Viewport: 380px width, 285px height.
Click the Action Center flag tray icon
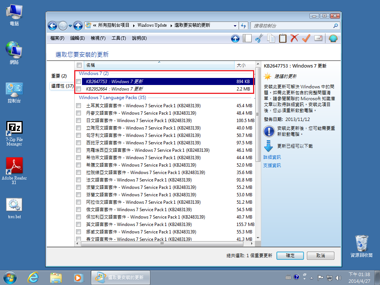[x=320, y=278]
